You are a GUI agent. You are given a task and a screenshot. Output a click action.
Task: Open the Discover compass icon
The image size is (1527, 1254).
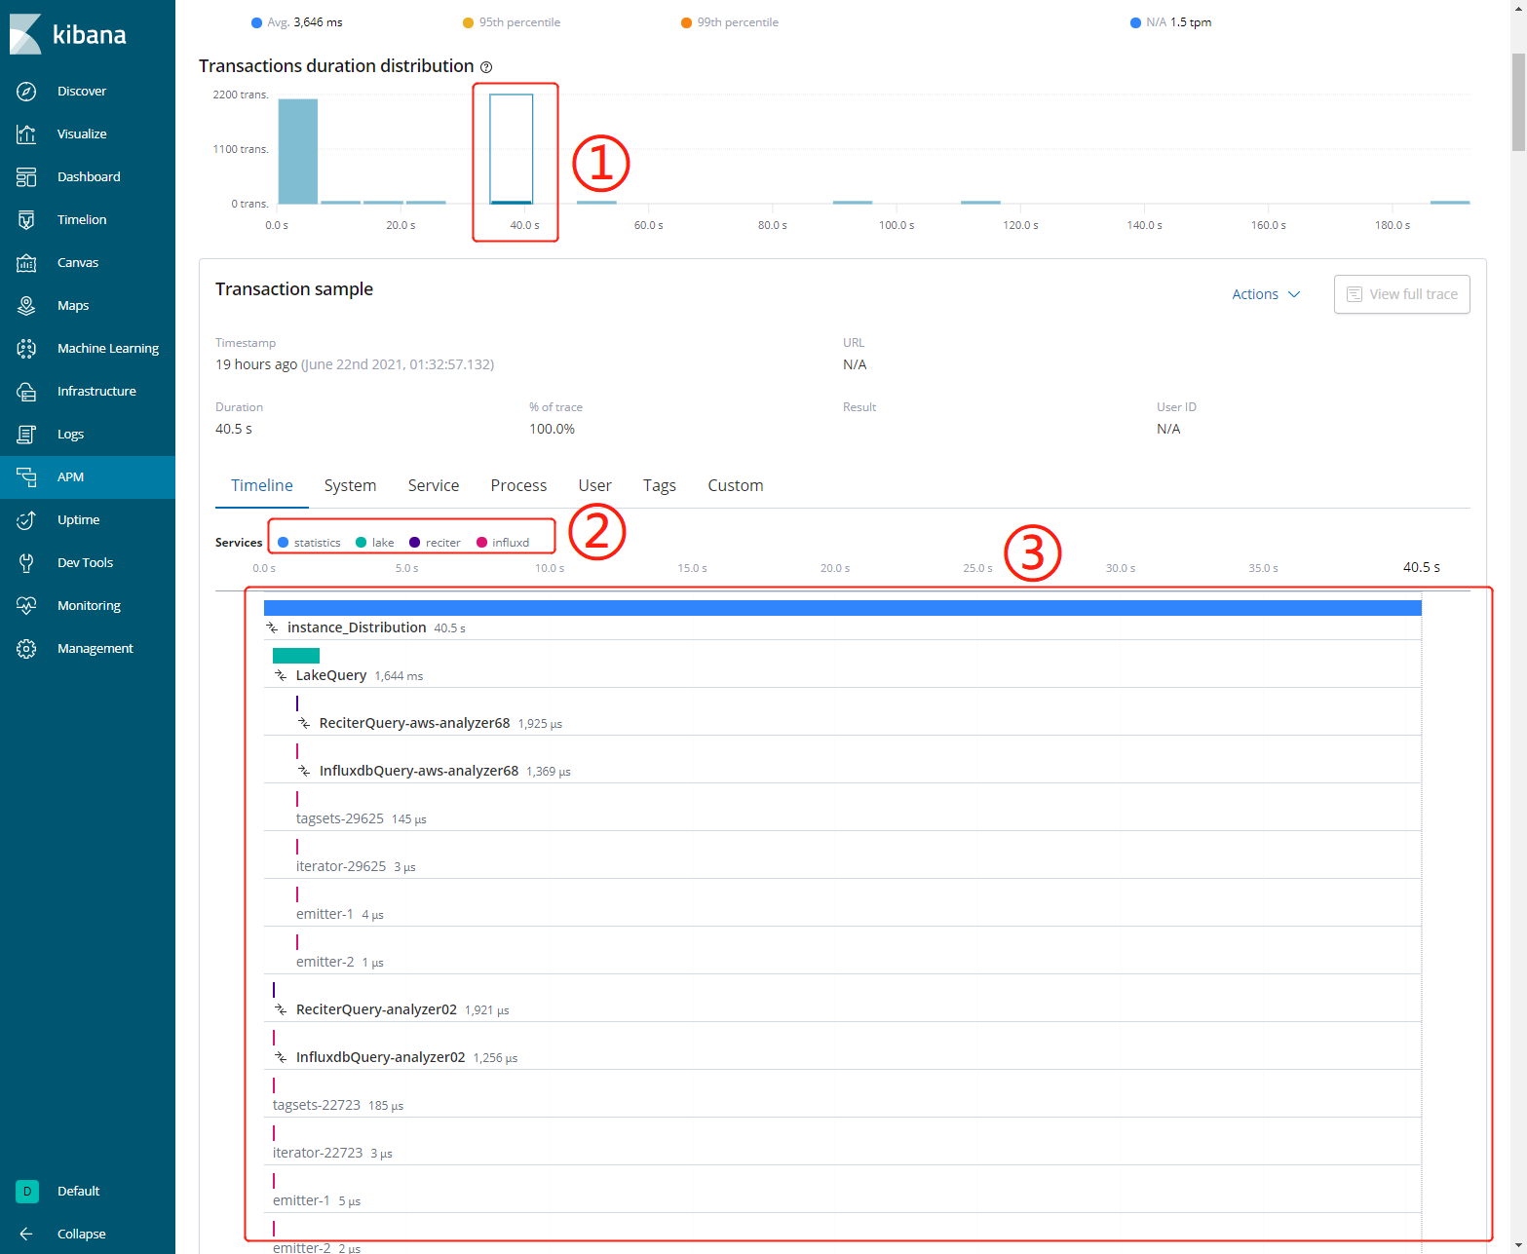[x=26, y=92]
